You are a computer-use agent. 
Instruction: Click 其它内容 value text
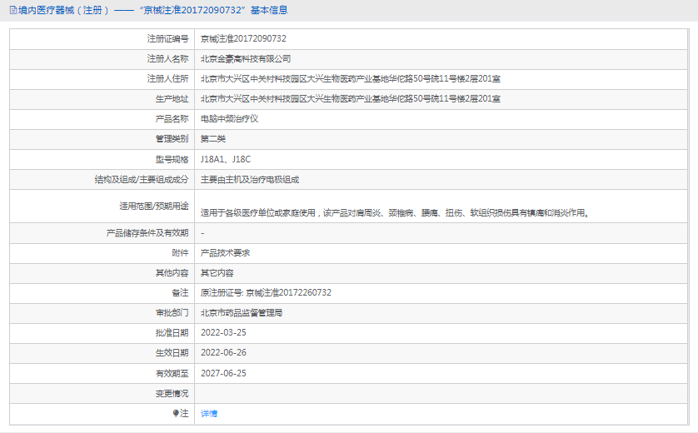(x=217, y=273)
